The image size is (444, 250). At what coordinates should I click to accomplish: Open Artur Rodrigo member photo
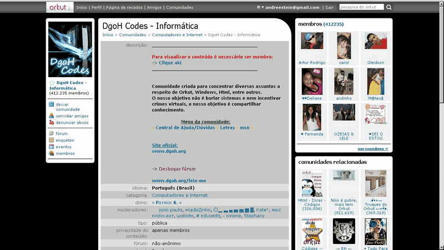(x=312, y=41)
